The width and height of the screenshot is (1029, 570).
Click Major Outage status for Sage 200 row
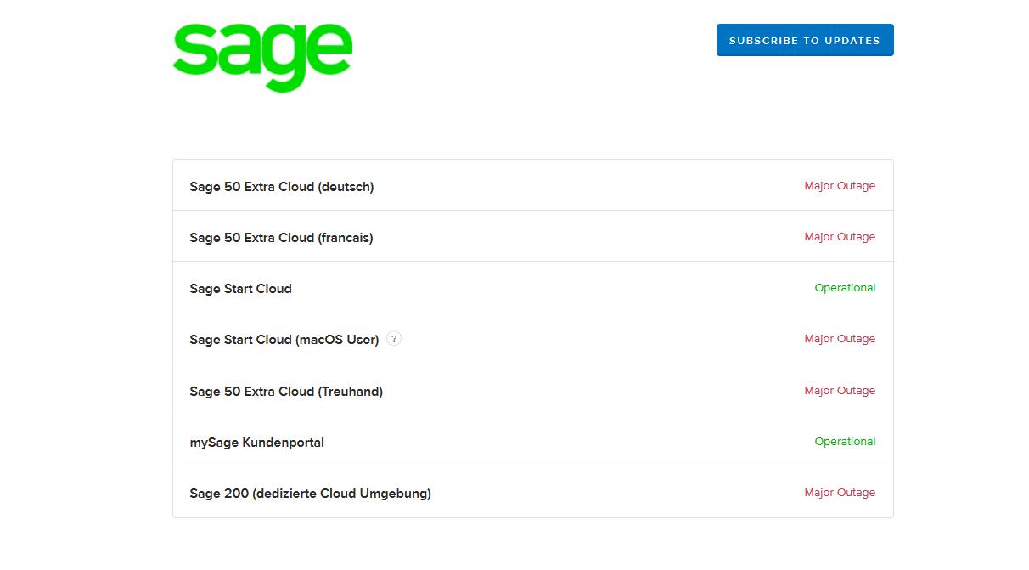(x=840, y=493)
